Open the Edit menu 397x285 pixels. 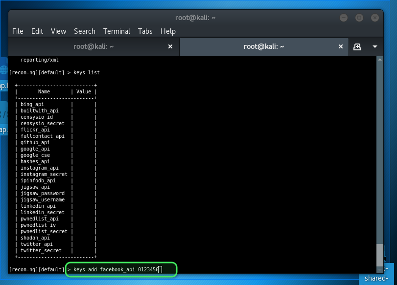[37, 31]
